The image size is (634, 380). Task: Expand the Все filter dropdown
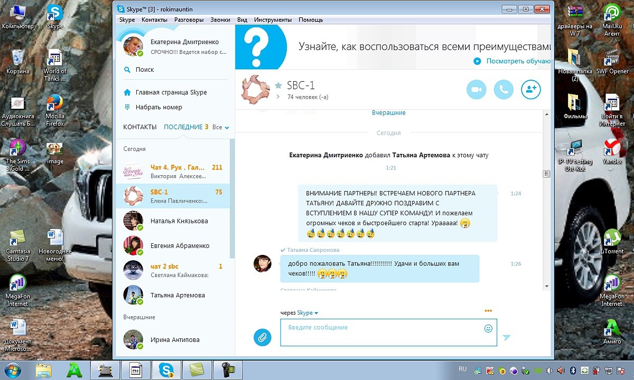(x=221, y=127)
